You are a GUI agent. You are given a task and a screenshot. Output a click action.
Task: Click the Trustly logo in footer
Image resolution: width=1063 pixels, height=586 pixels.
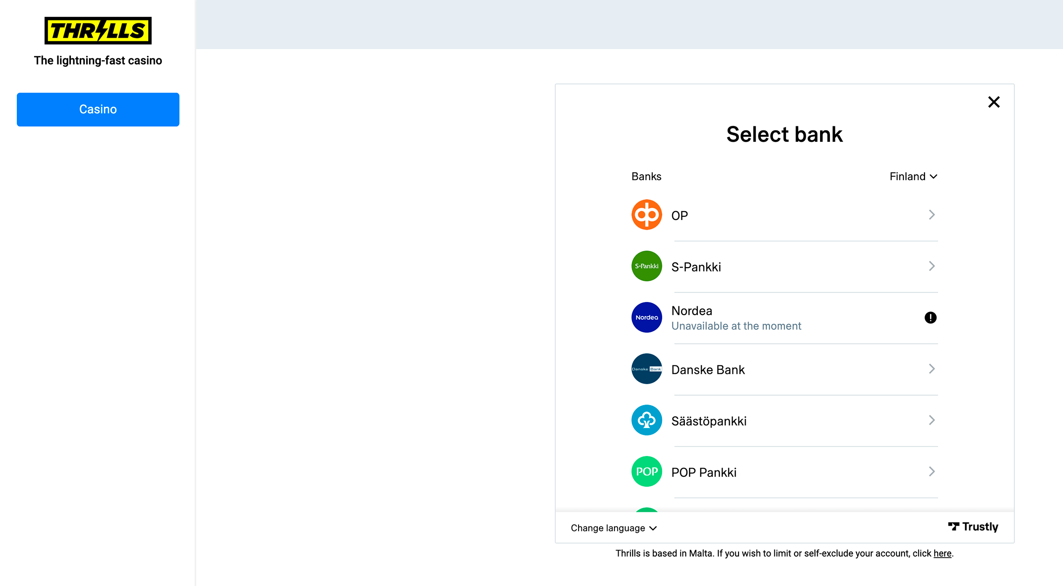973,527
